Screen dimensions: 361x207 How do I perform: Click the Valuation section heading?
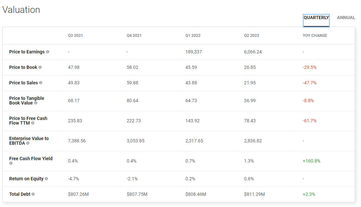click(21, 10)
